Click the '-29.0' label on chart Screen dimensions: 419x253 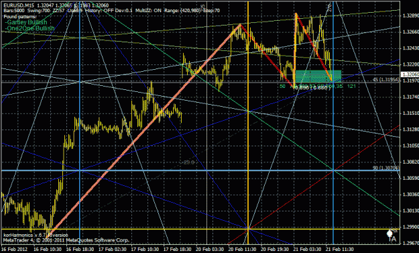pyautogui.click(x=188, y=162)
